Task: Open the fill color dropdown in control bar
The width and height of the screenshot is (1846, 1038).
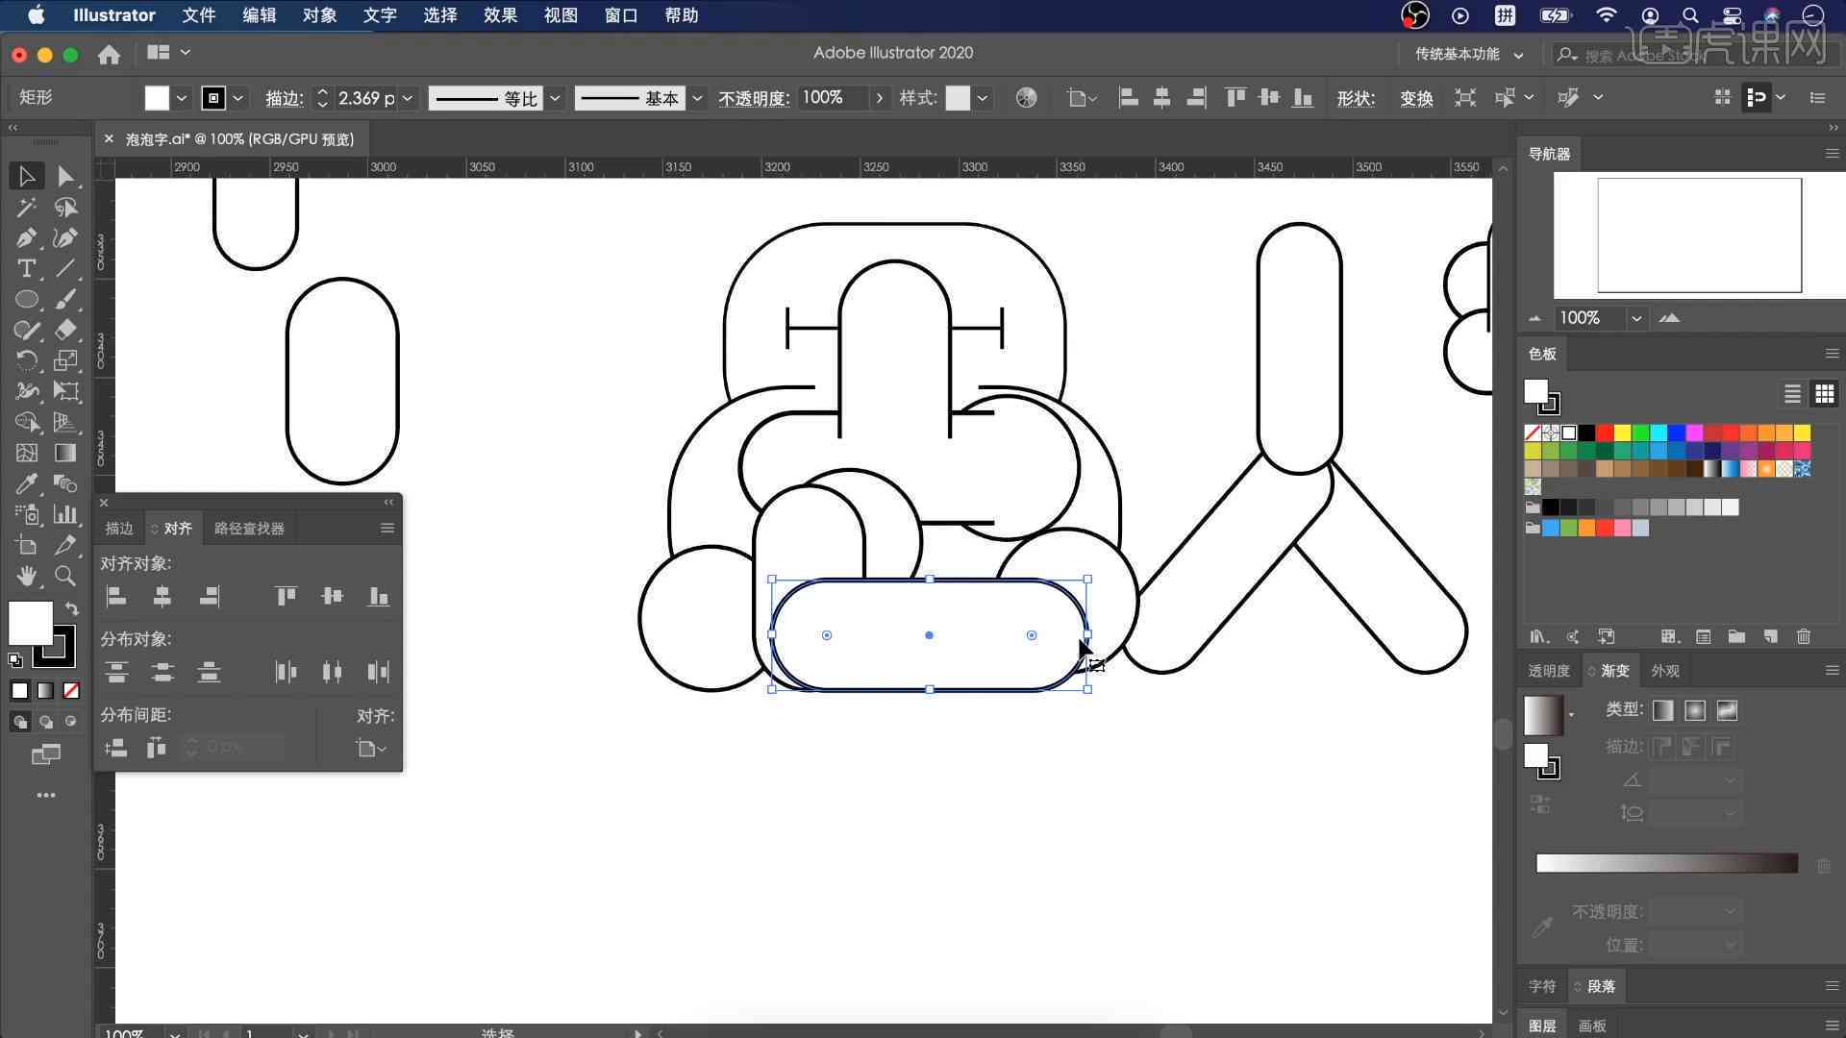Action: click(x=182, y=98)
